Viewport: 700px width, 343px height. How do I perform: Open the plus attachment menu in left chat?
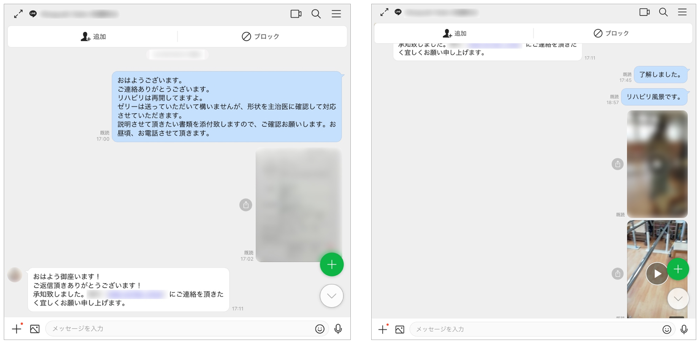(x=16, y=329)
